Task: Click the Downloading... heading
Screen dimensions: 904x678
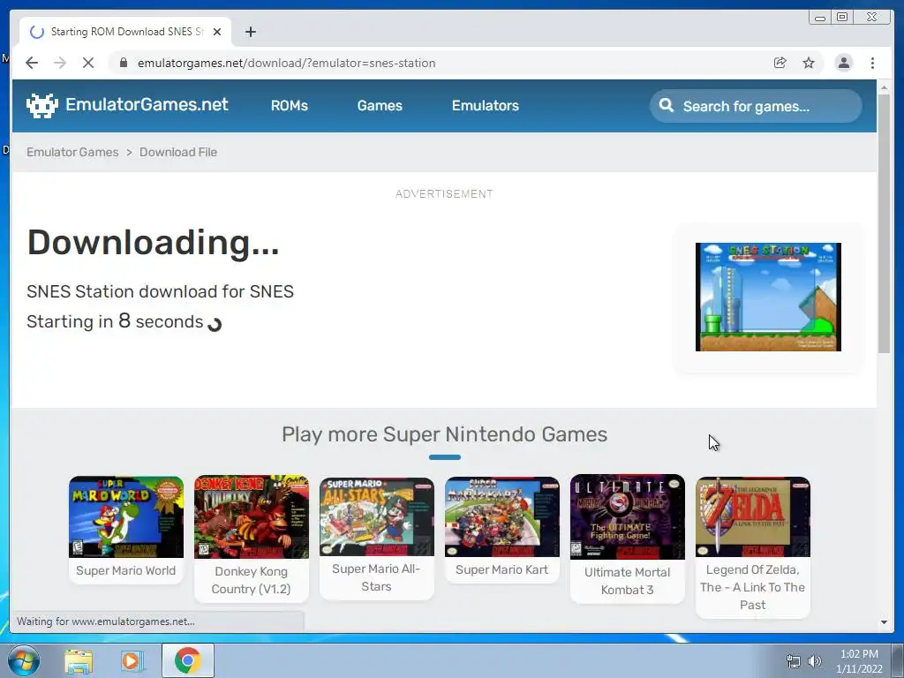Action: pyautogui.click(x=154, y=242)
